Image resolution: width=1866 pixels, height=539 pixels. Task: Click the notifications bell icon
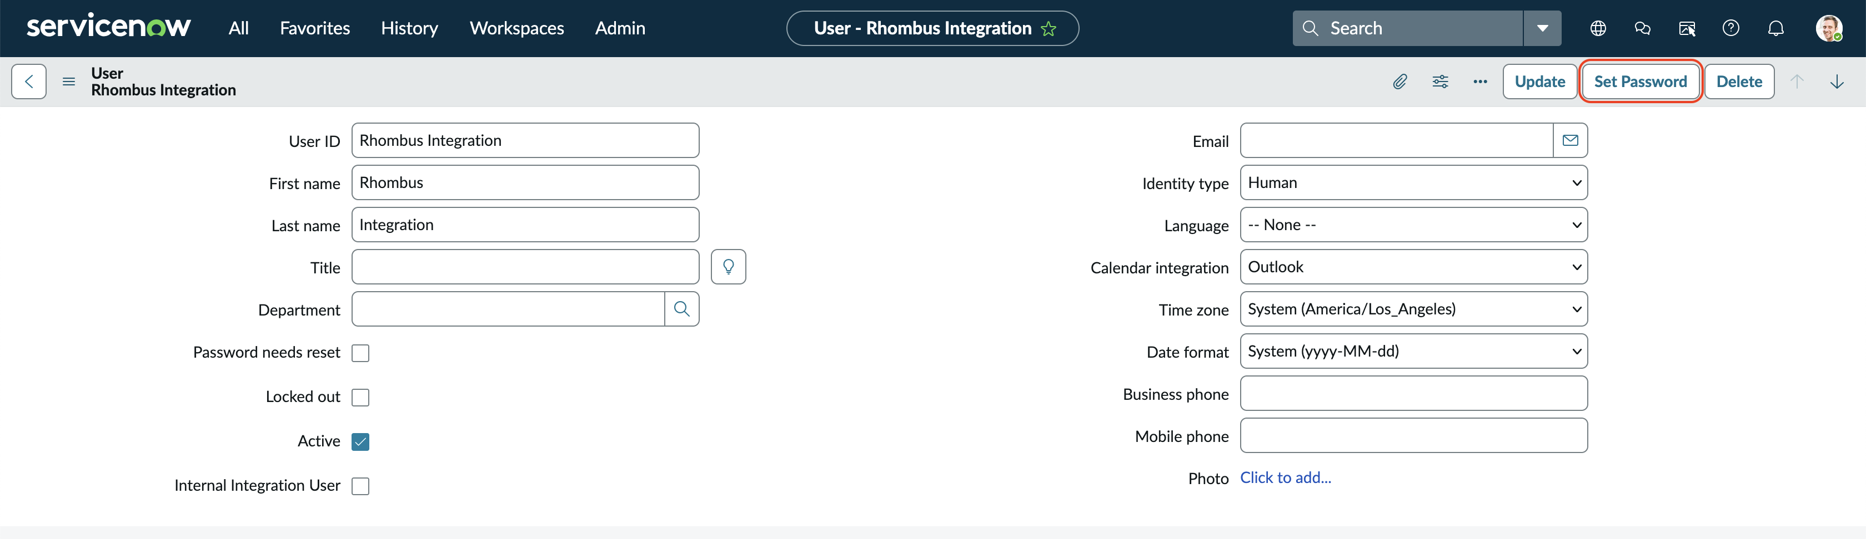[1775, 28]
